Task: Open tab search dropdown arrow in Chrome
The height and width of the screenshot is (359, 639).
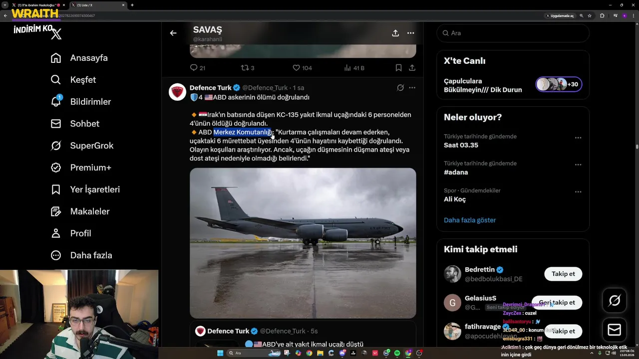Action: click(5, 5)
